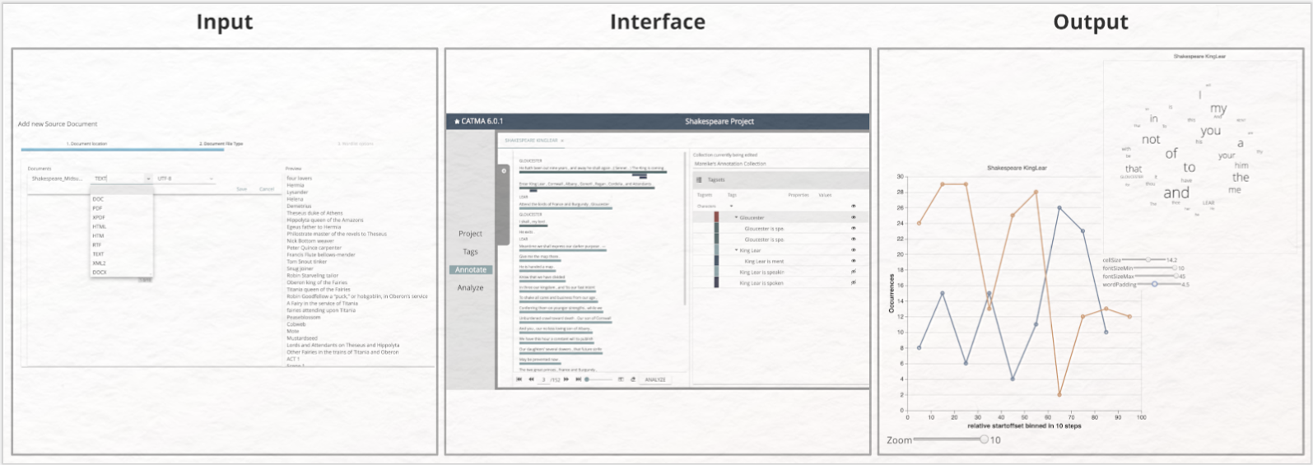Click the ANALYZE button below the text

point(655,379)
